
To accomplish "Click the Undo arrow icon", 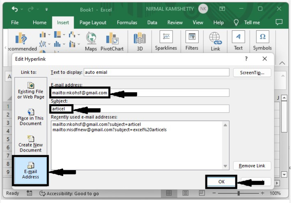I will [15, 9].
